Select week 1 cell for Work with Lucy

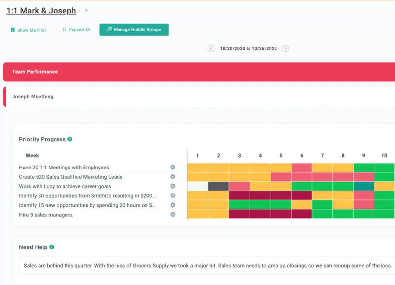coord(197,186)
